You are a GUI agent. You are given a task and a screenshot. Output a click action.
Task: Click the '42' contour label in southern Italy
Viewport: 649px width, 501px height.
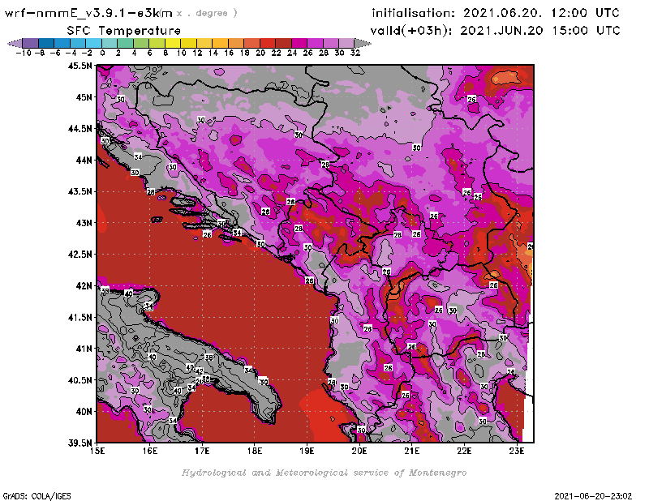pyautogui.click(x=200, y=371)
